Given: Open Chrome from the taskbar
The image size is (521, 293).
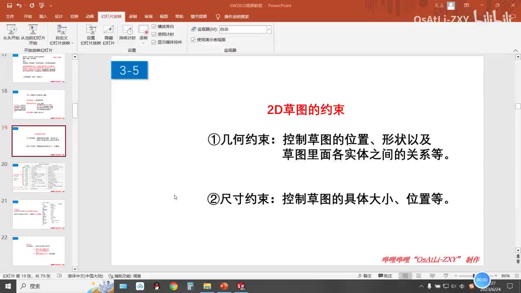Looking at the screenshot, I should (174, 286).
